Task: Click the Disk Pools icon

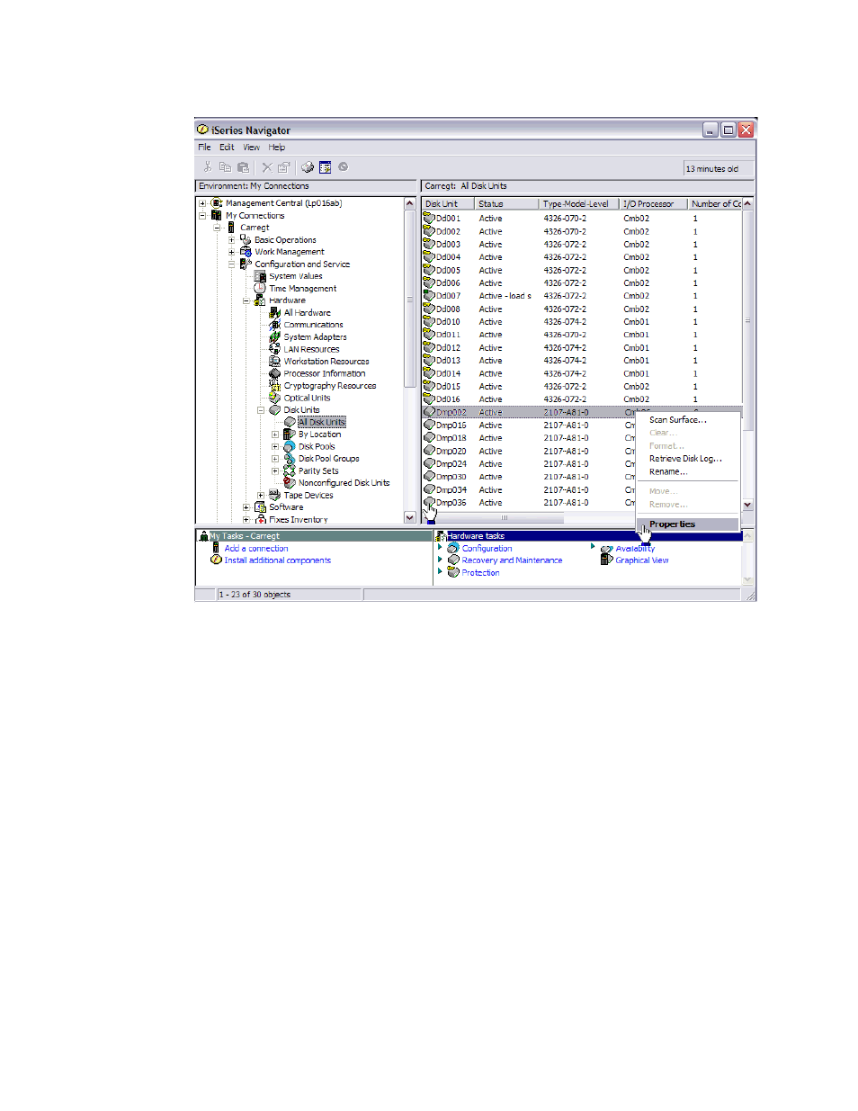Action: click(290, 446)
